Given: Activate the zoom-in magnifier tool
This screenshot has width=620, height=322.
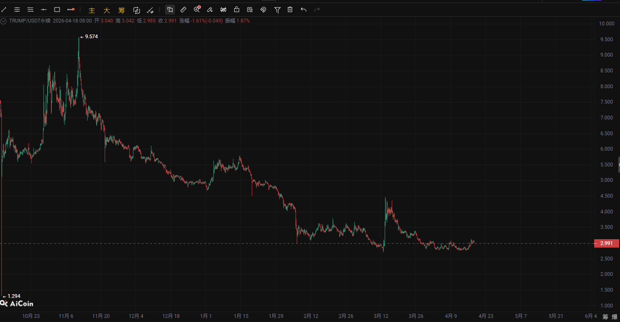Looking at the screenshot, I should click(x=197, y=10).
